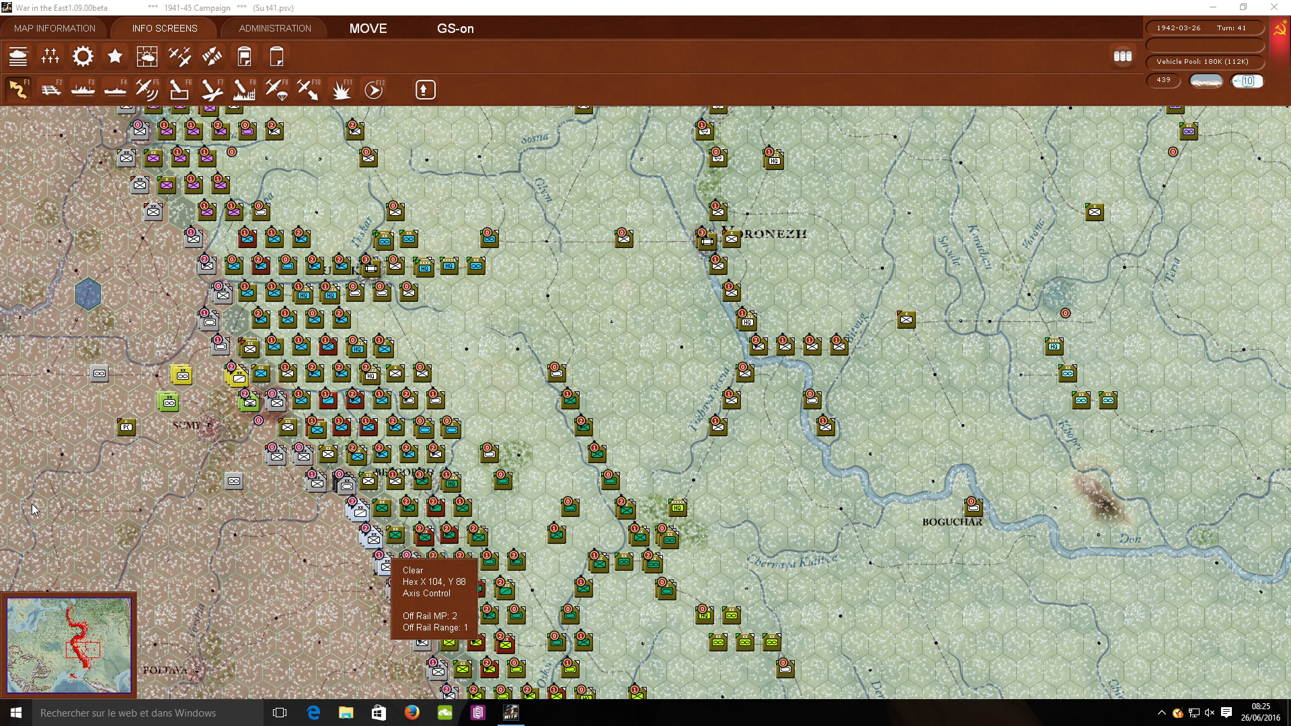Open the reinforcements arrows icon

pyautogui.click(x=212, y=56)
